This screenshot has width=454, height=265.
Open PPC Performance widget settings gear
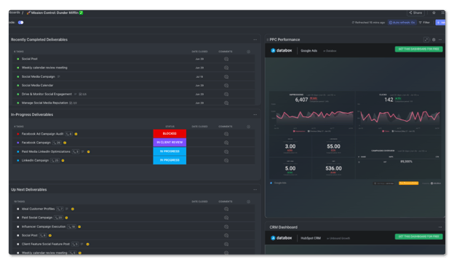[434, 40]
